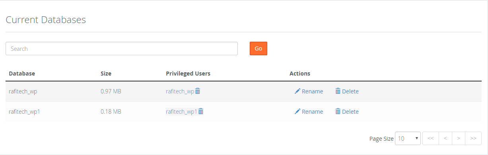
Task: Click the 0.97 MB size value
Action: [x=111, y=91]
